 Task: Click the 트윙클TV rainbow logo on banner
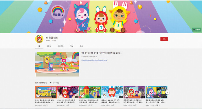[x=58, y=12]
